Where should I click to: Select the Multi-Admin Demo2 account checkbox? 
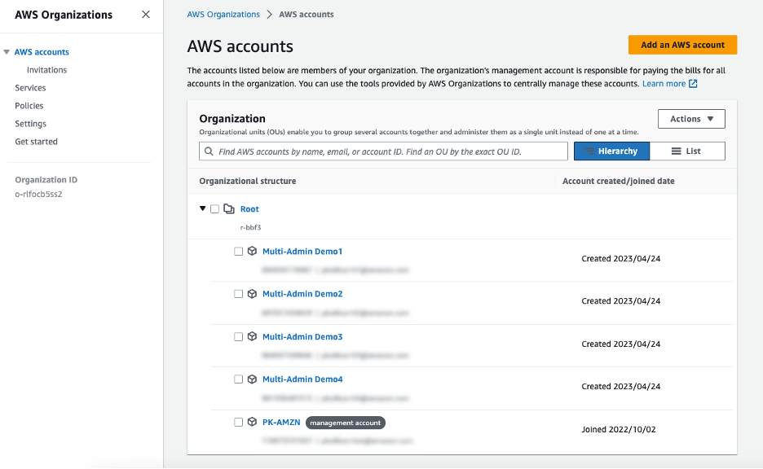point(239,294)
